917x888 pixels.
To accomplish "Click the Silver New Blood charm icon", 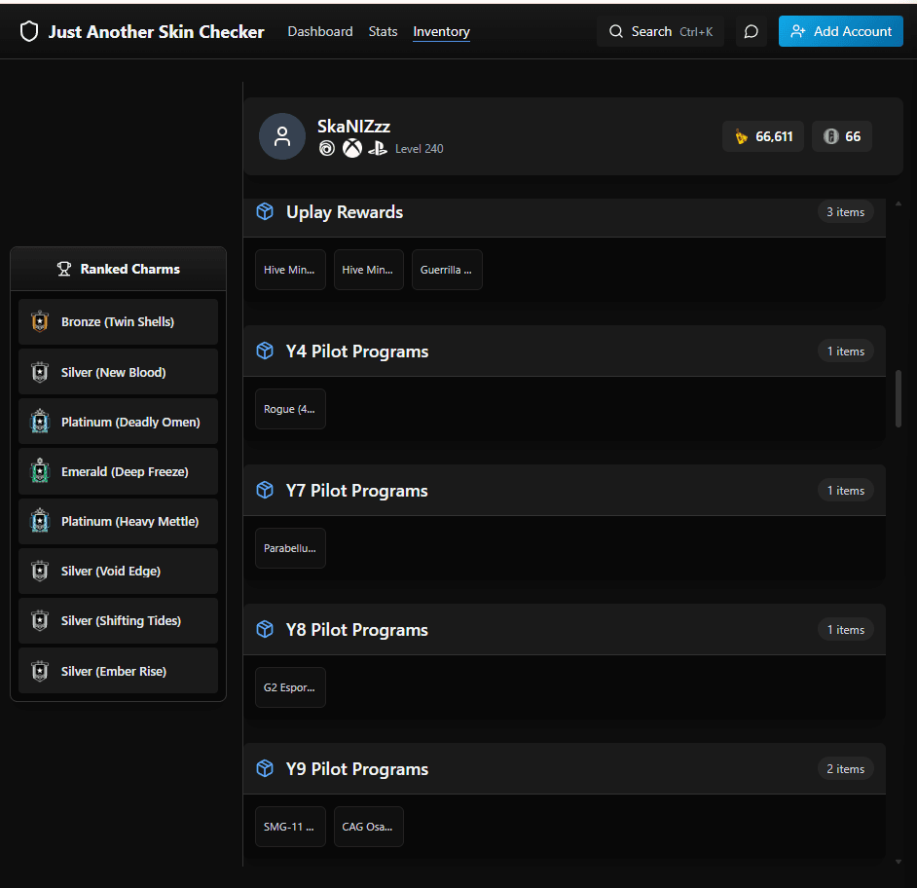I will pyautogui.click(x=40, y=372).
